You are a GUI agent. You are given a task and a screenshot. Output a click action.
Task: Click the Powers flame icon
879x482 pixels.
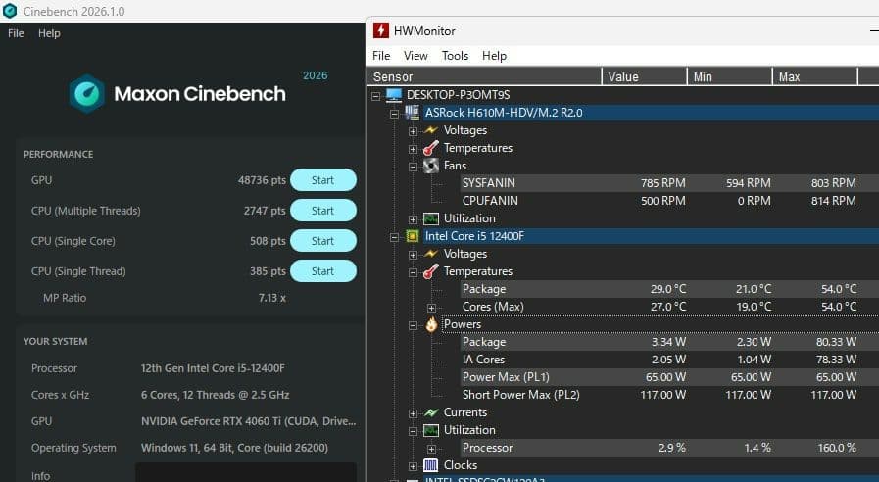(x=430, y=324)
